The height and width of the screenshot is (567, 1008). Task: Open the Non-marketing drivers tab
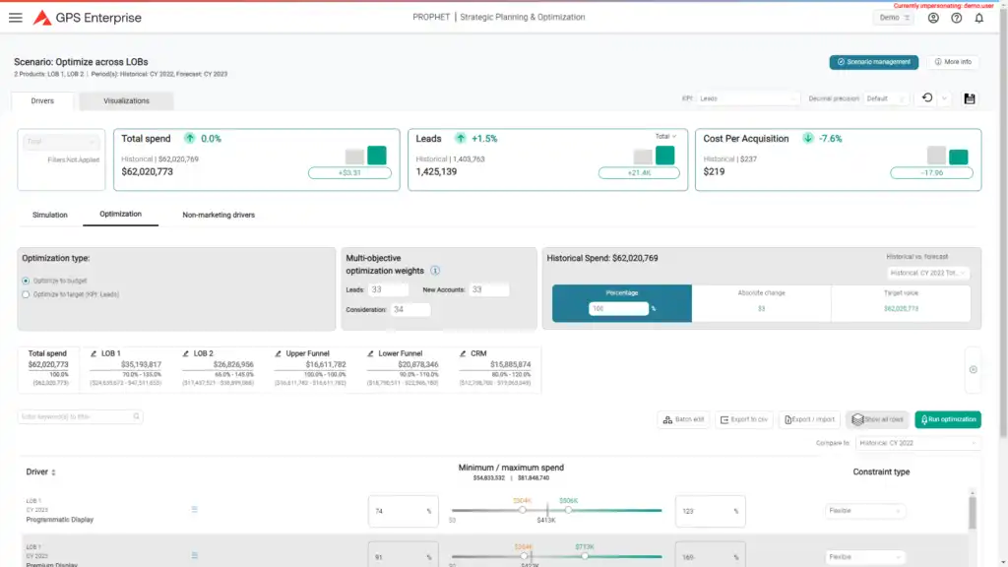(x=219, y=215)
